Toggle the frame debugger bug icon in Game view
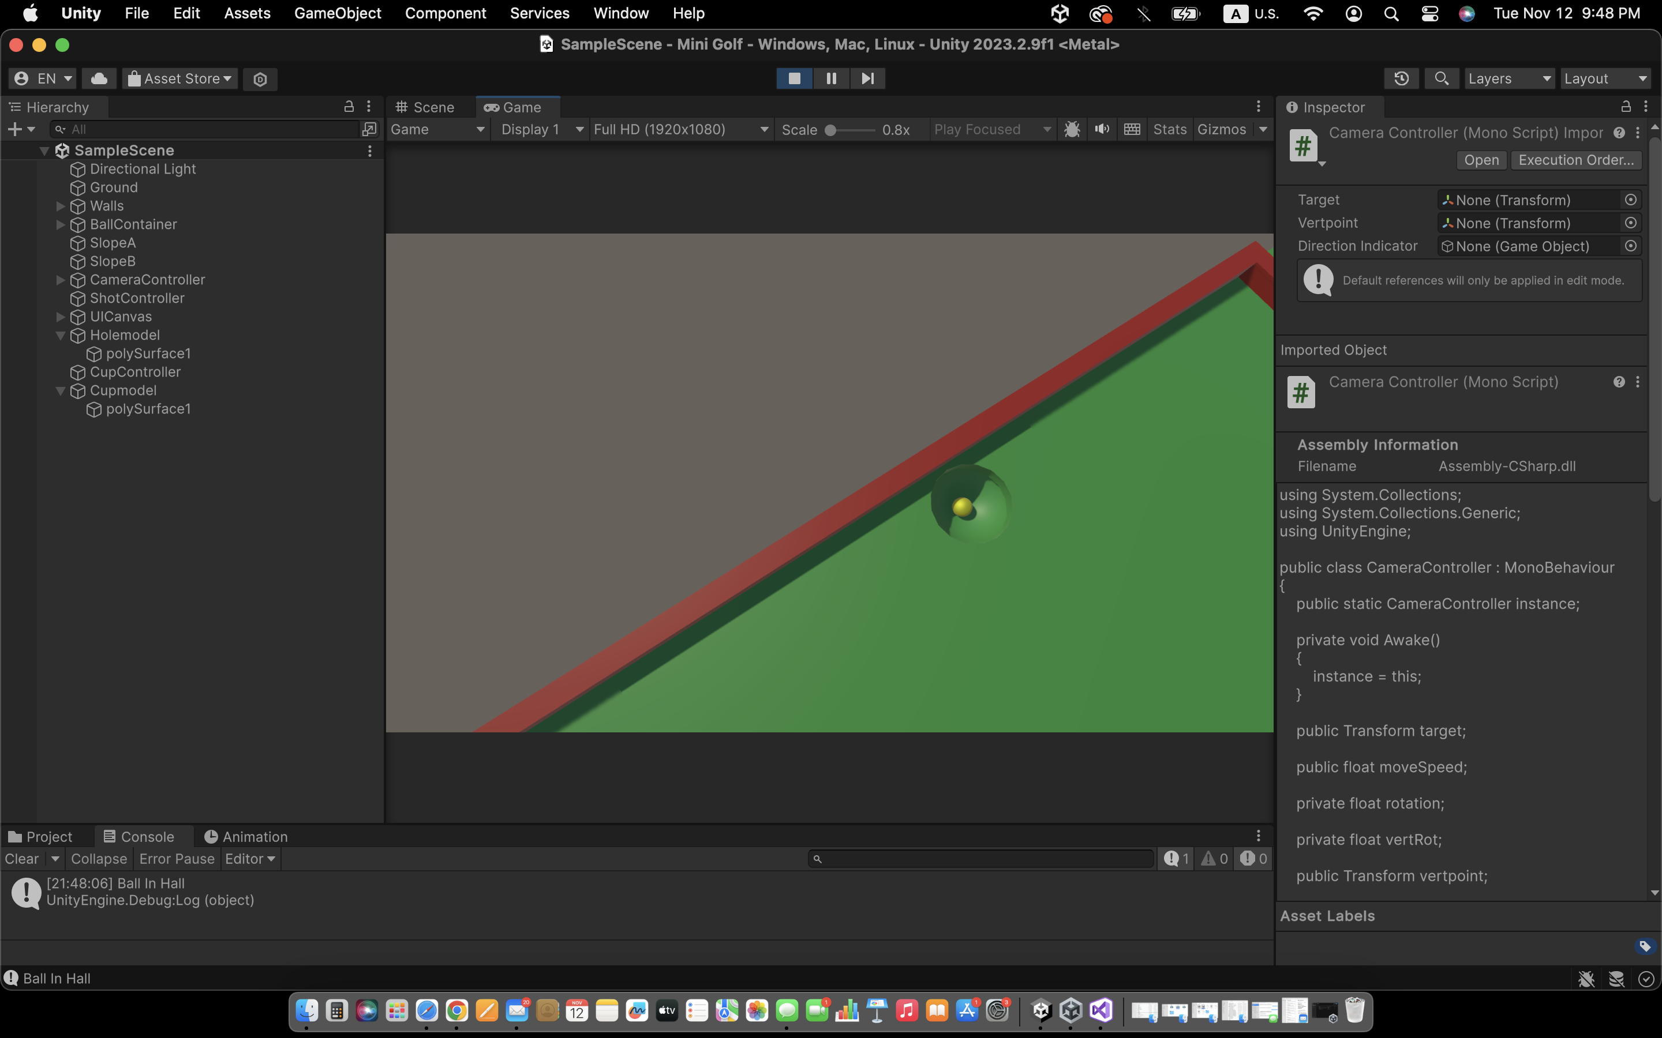Viewport: 1662px width, 1038px height. point(1072,129)
